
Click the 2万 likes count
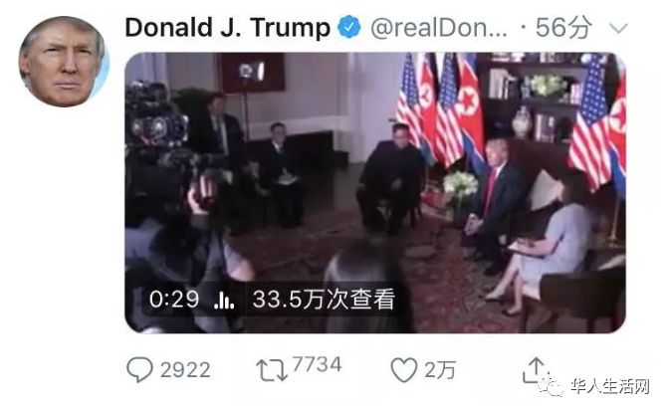click(440, 370)
